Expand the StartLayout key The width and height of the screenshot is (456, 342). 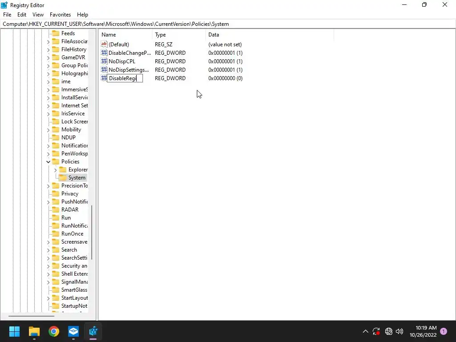click(x=48, y=298)
